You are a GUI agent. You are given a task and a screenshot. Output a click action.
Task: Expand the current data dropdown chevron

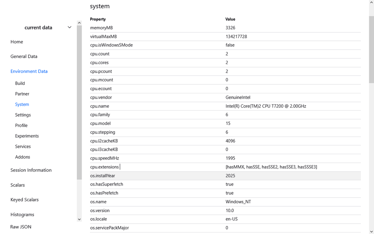tap(69, 27)
